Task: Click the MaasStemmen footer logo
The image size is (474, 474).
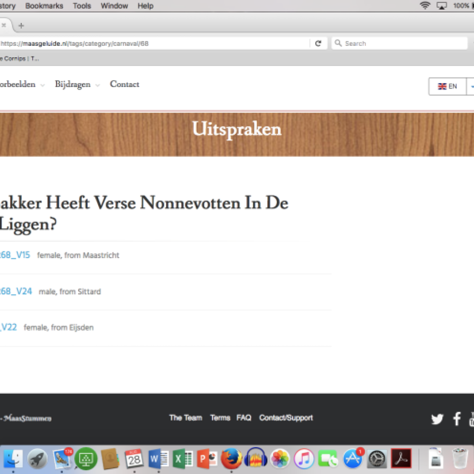Action: [27, 418]
